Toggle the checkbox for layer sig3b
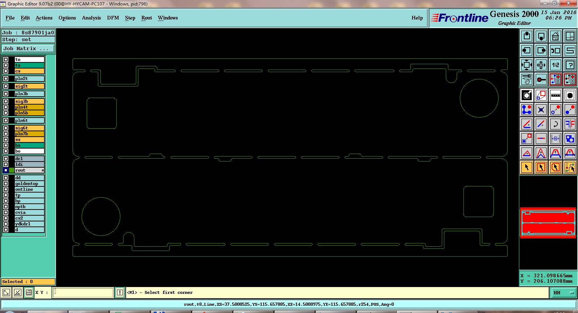 (6, 101)
